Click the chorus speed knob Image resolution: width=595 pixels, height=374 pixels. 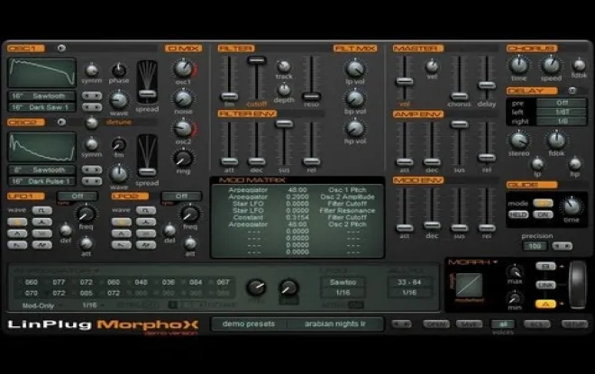[551, 65]
